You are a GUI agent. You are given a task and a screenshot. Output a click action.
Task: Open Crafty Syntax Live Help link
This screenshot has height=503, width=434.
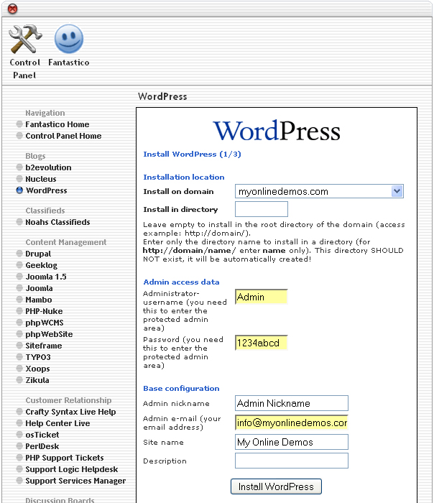pyautogui.click(x=70, y=412)
